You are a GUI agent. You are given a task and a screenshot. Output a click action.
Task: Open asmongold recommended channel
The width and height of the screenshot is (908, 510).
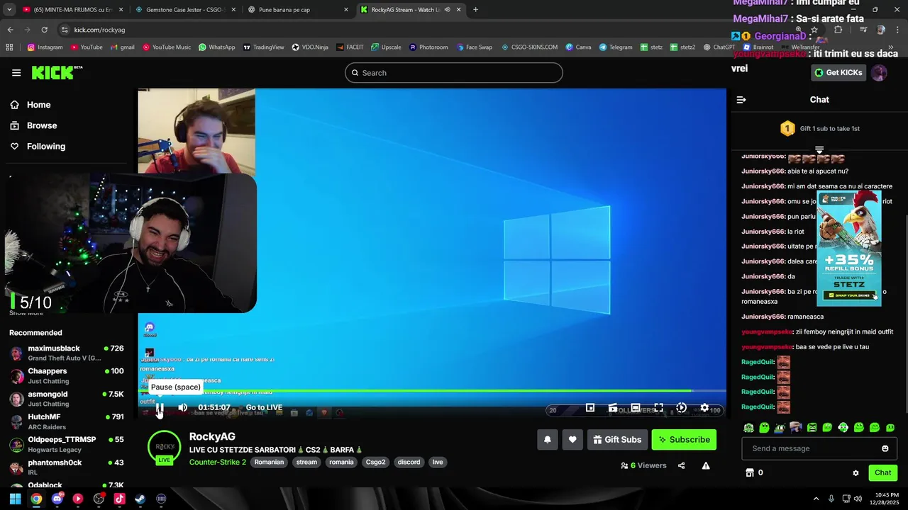(x=66, y=398)
